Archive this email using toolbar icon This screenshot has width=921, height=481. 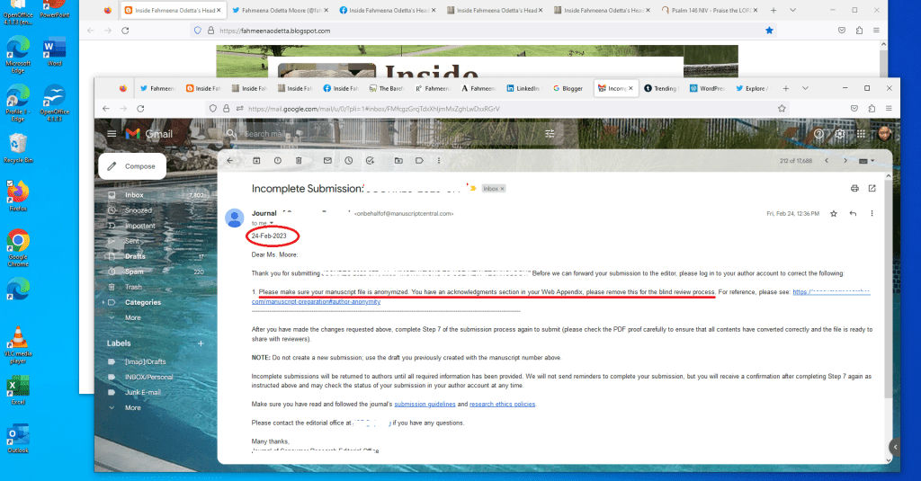click(255, 161)
